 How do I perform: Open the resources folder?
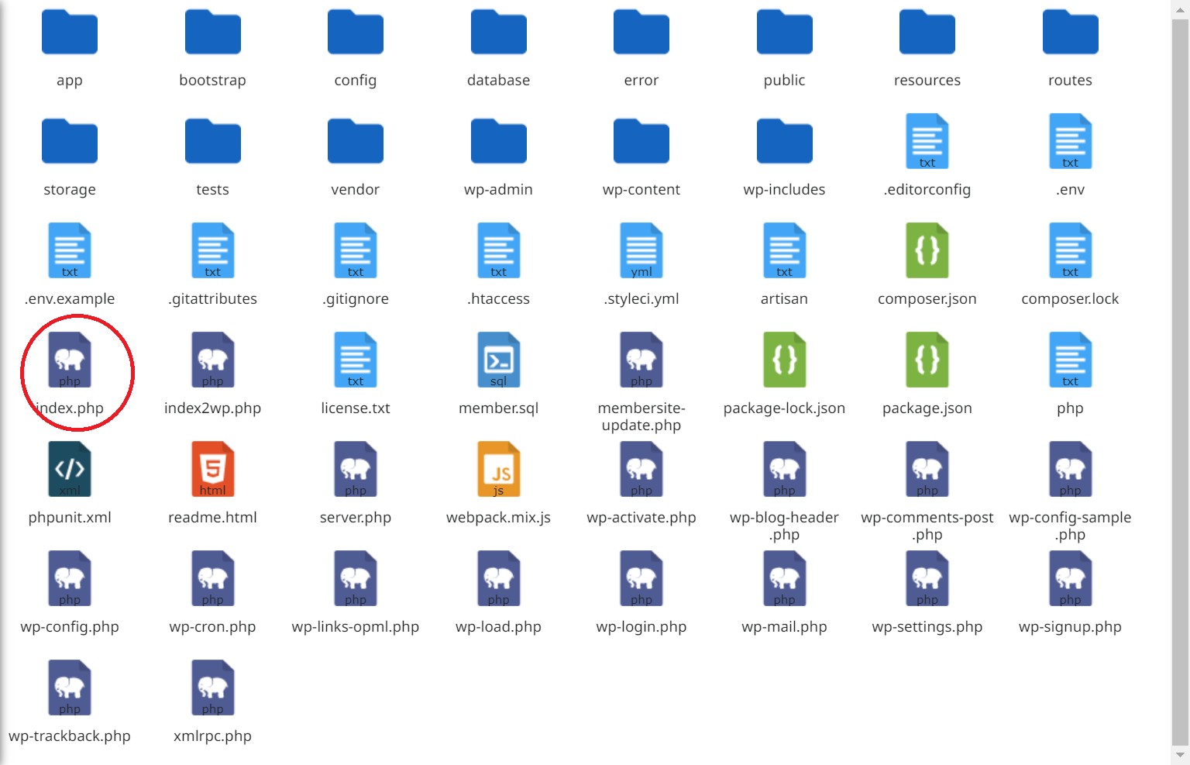tap(927, 33)
